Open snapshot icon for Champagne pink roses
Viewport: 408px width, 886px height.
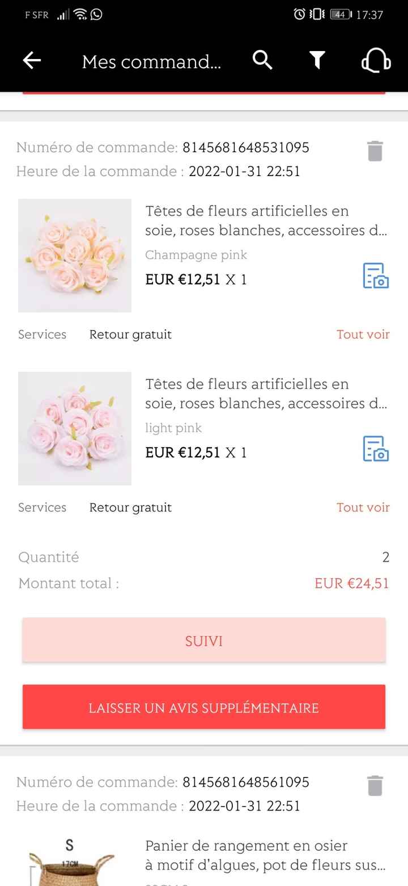(x=376, y=276)
